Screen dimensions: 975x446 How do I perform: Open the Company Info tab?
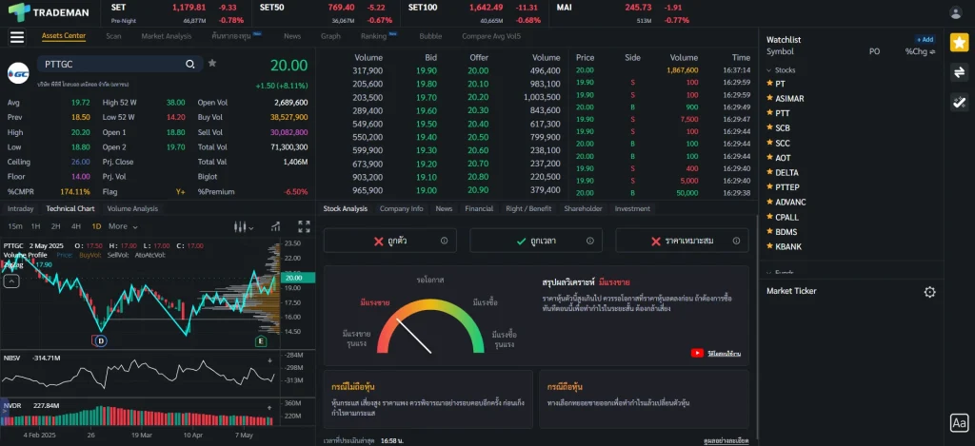[x=401, y=208]
